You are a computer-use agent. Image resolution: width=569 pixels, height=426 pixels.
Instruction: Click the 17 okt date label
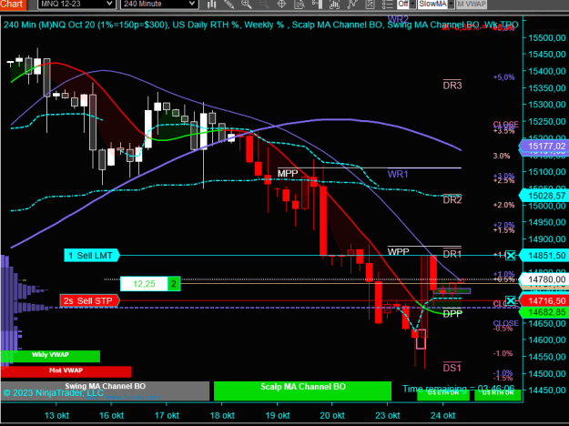pos(167,415)
